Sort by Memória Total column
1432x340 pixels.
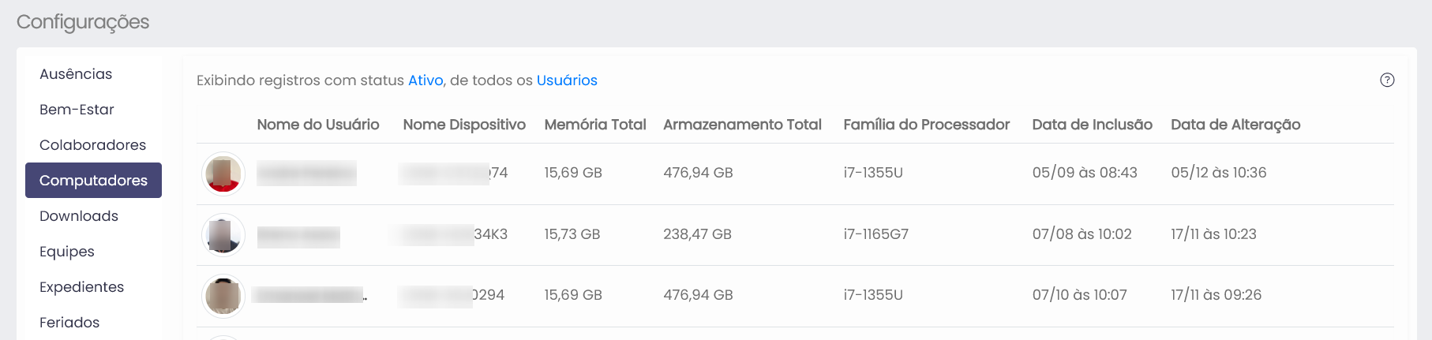coord(595,125)
